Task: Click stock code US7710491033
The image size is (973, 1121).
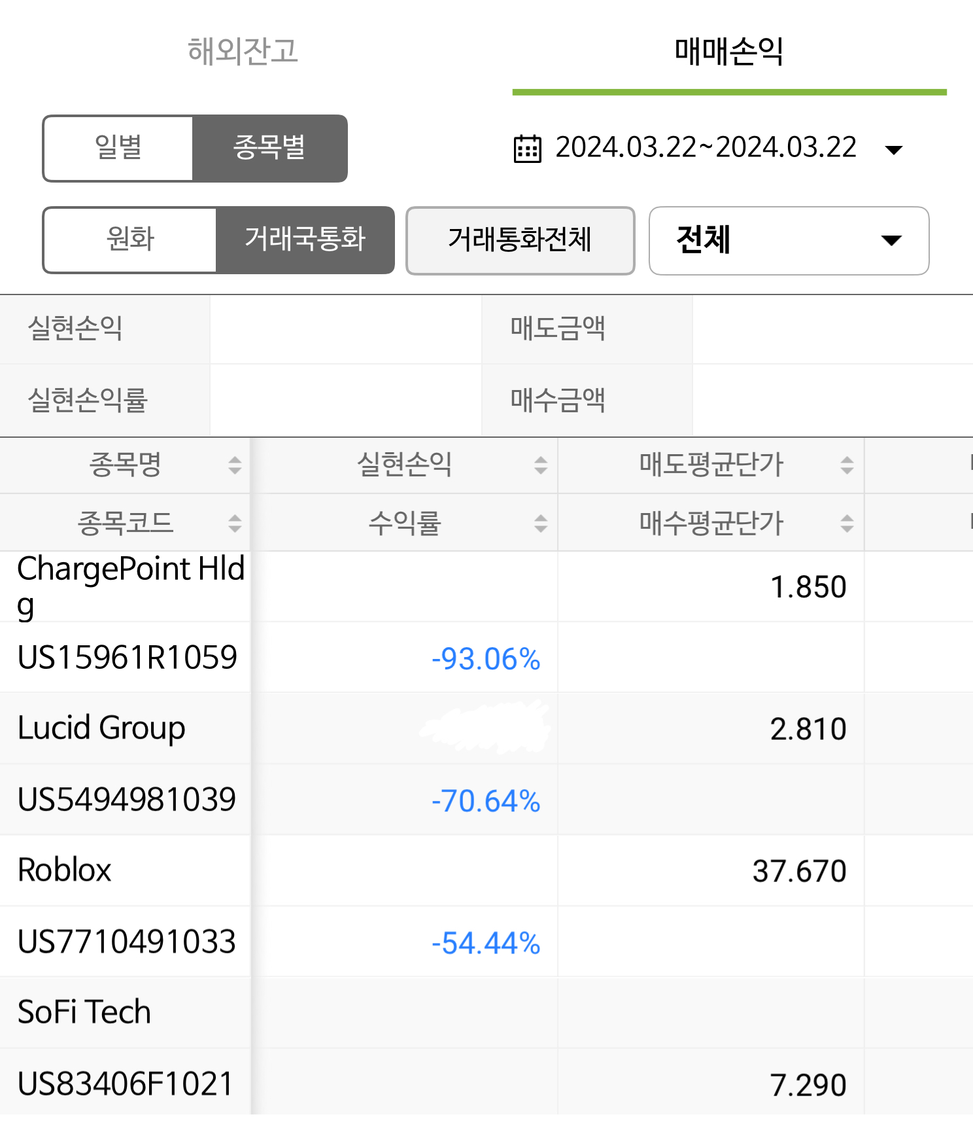Action: [127, 942]
